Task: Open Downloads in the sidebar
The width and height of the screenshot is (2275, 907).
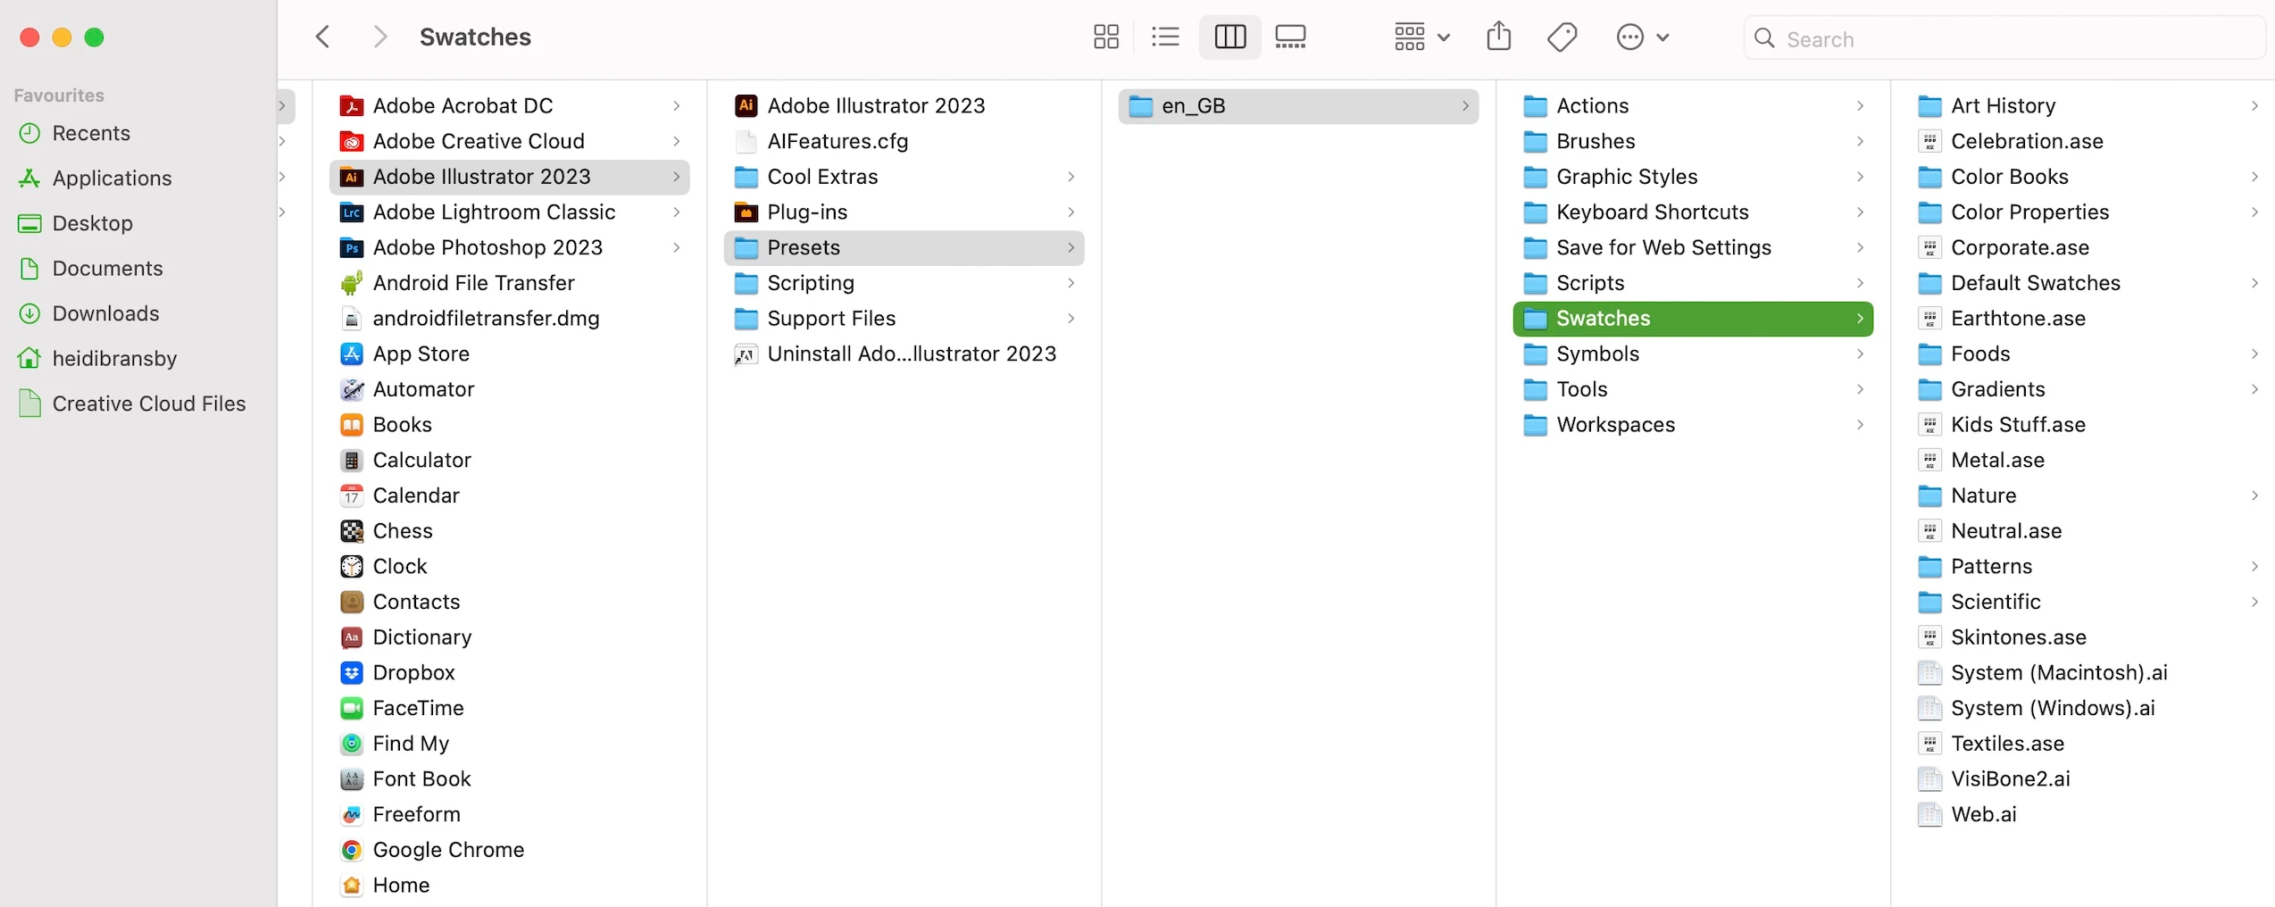Action: pos(105,313)
